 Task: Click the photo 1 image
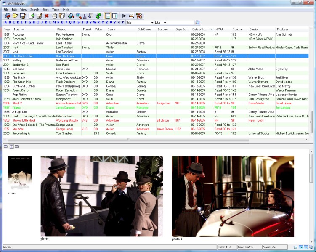(x=102, y=196)
